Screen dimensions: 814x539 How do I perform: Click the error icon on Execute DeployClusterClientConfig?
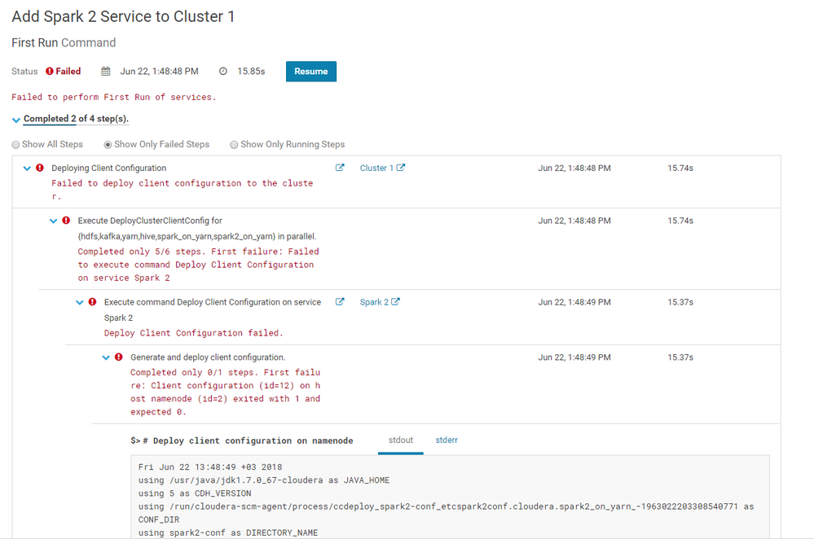pos(66,221)
